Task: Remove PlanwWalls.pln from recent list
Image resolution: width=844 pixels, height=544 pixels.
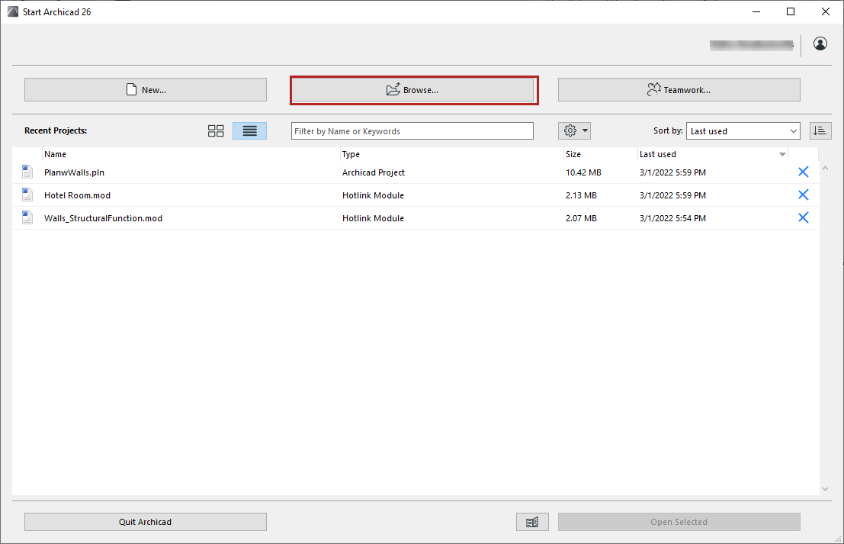Action: click(803, 172)
